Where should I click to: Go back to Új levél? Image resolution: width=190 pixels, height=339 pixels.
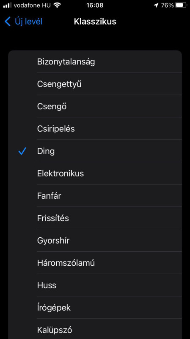[23, 22]
